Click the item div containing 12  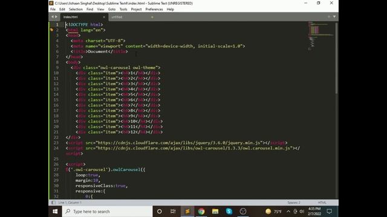[119, 132]
